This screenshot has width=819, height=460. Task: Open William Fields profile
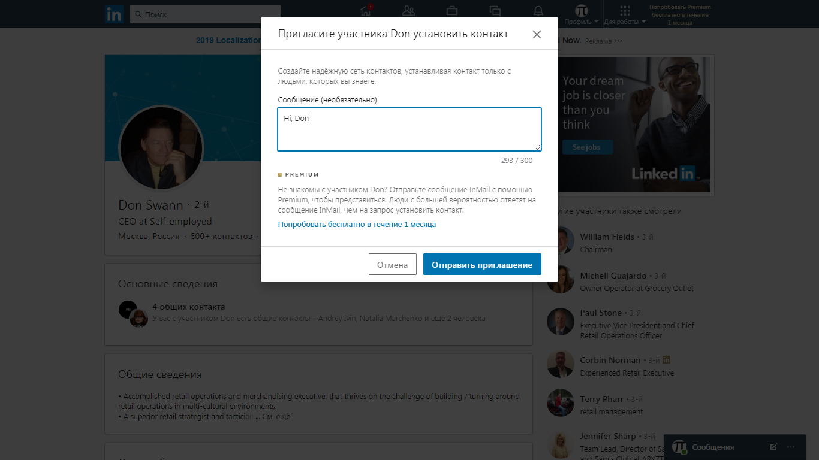607,237
